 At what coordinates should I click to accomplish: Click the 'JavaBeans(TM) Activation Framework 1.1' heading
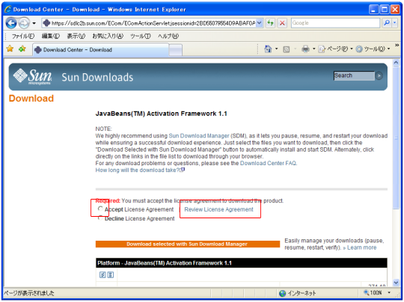point(162,114)
